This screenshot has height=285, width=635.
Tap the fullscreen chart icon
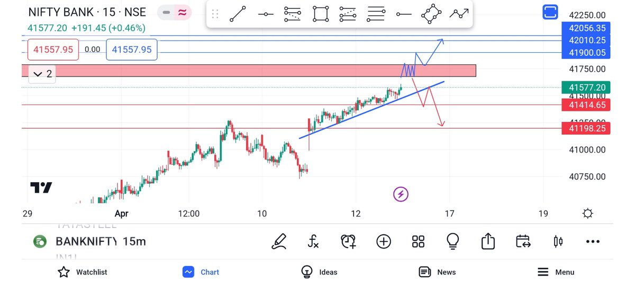550,12
